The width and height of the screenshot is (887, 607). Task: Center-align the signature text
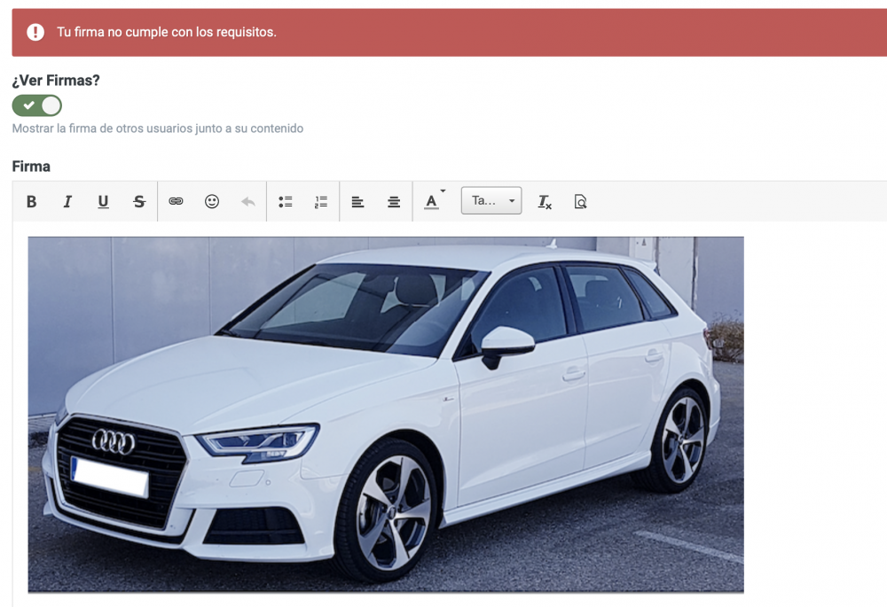tap(394, 201)
